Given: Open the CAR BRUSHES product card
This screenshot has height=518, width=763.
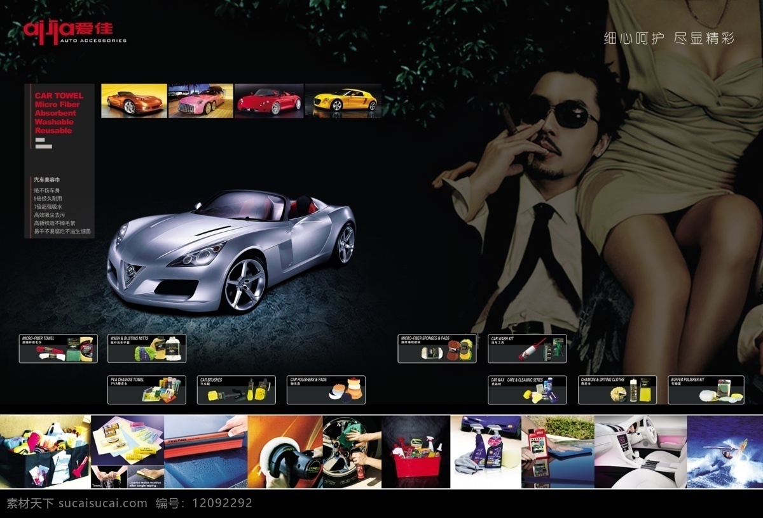Looking at the screenshot, I should point(237,390).
